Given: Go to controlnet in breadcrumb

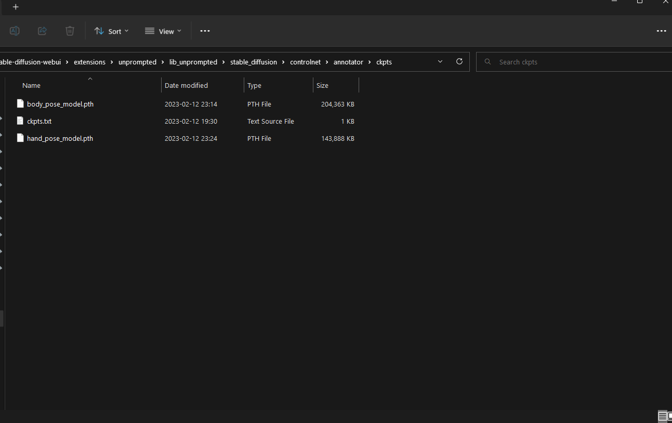Looking at the screenshot, I should (306, 62).
